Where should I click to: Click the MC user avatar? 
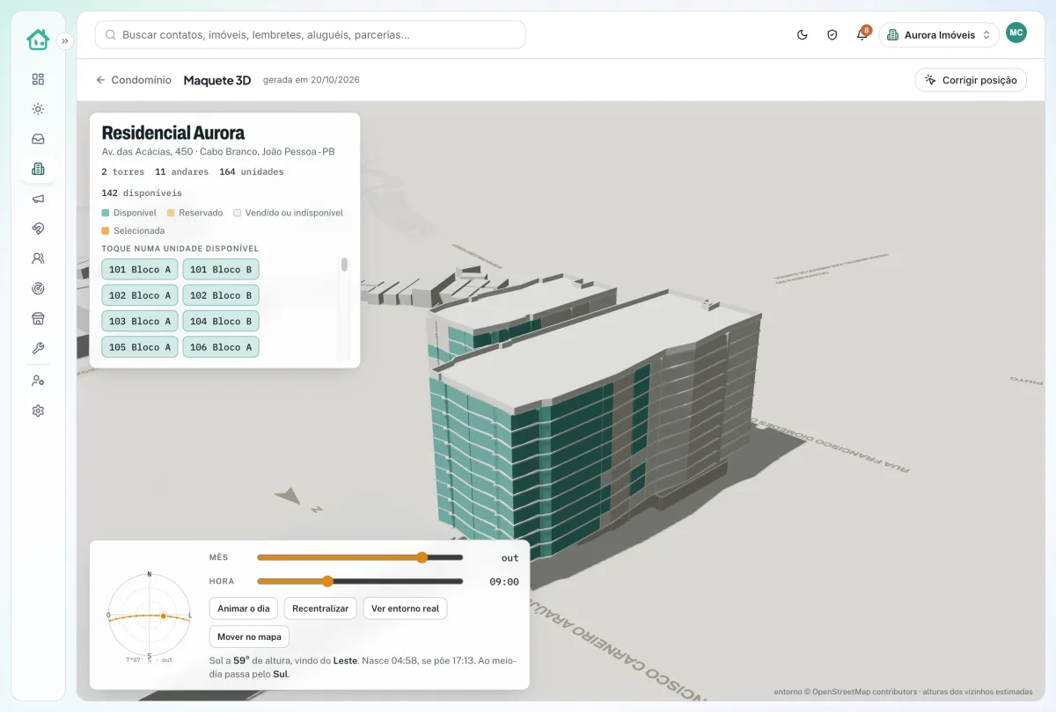[1016, 33]
